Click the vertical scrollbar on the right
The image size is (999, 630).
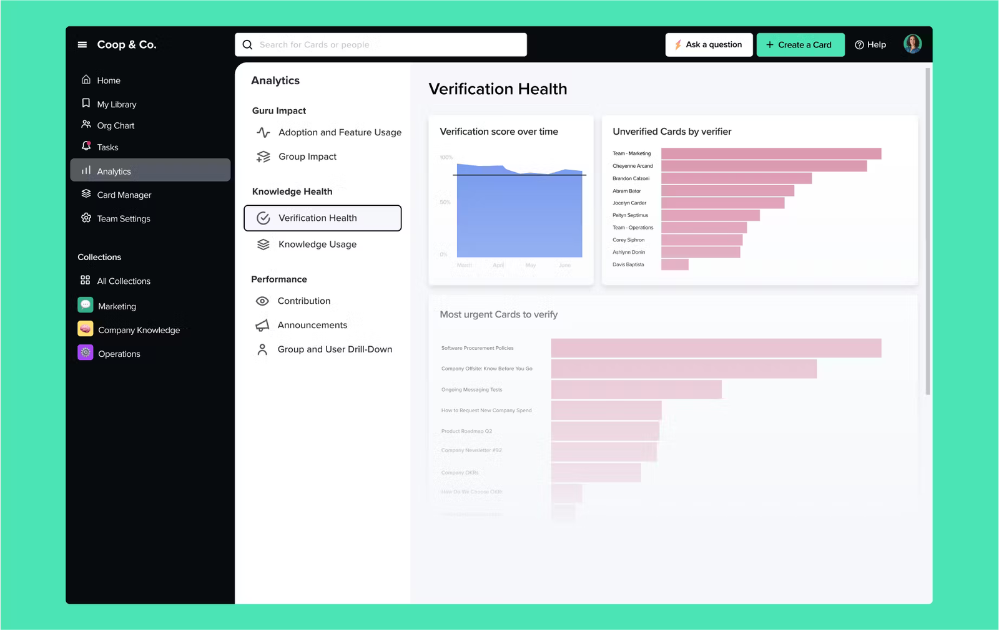[928, 231]
